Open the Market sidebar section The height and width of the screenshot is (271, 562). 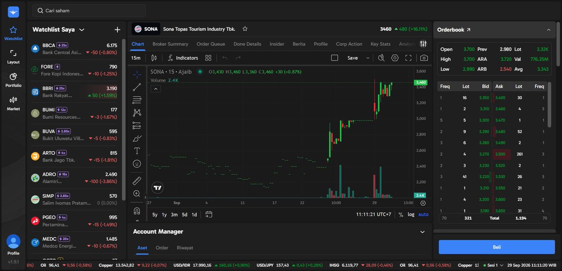coord(13,103)
